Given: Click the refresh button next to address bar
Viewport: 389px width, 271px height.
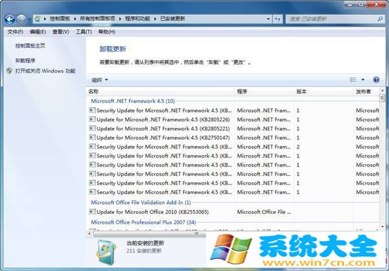Looking at the screenshot, I should coord(277,19).
